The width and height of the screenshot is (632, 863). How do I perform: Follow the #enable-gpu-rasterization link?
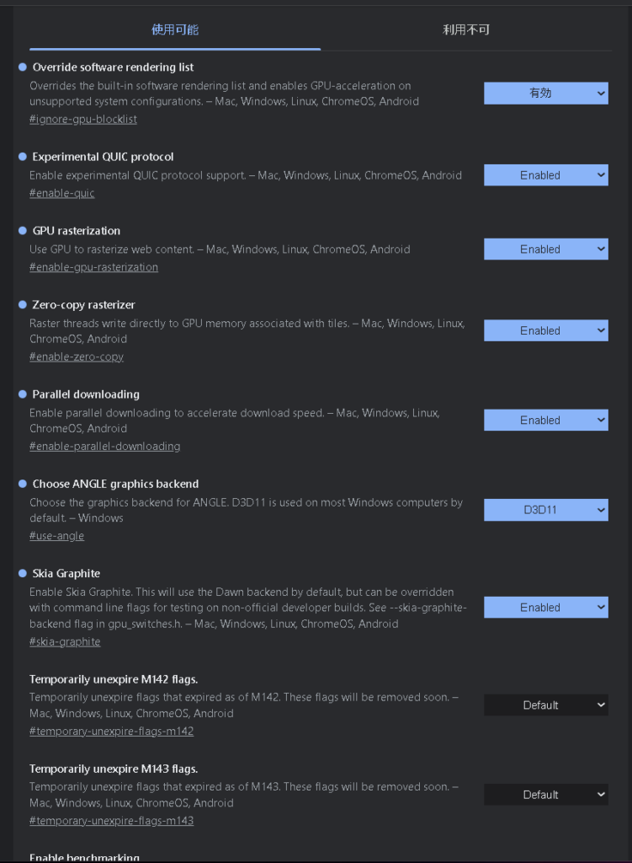93,268
